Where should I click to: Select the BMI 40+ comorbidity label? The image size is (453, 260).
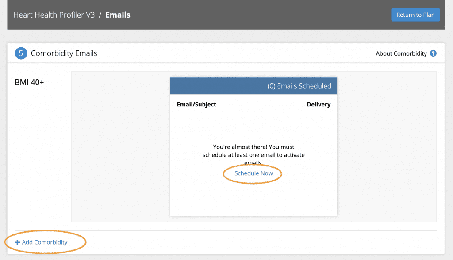pyautogui.click(x=29, y=83)
